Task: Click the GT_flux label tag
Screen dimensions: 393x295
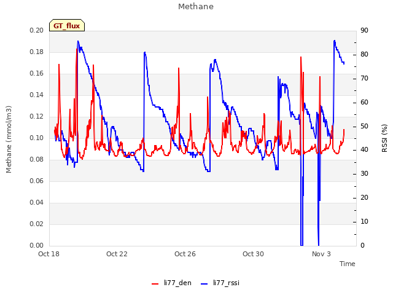Action: pos(67,26)
